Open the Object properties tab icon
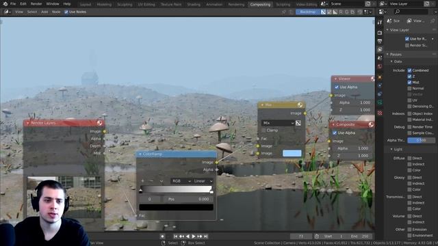438x246 pixels. click(x=380, y=77)
